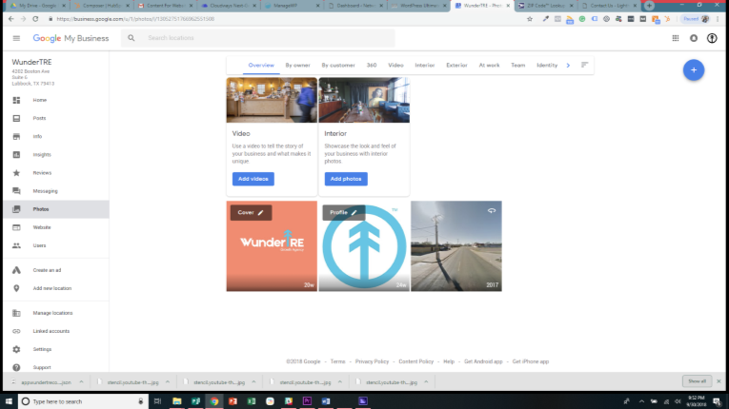729x409 pixels.
Task: Open the photo sort filter icon
Action: point(584,65)
